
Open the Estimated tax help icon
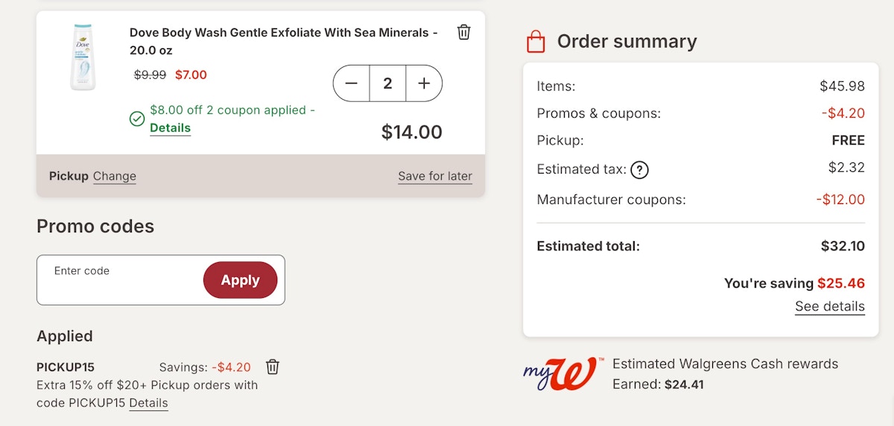(x=639, y=170)
